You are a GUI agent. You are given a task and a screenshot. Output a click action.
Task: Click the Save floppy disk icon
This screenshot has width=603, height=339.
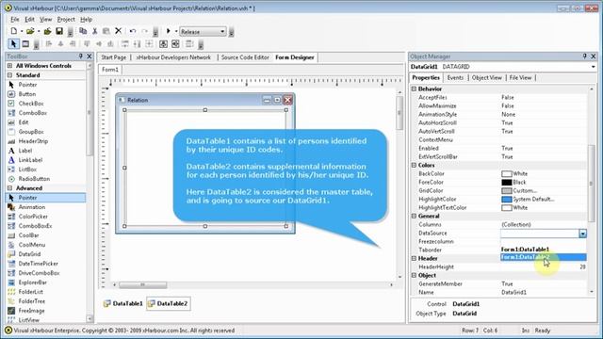pos(59,31)
